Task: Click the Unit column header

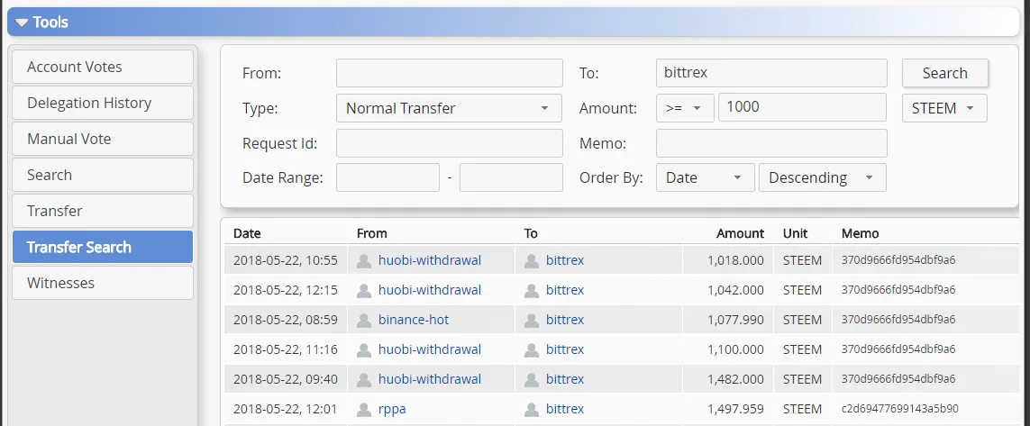Action: click(x=795, y=233)
